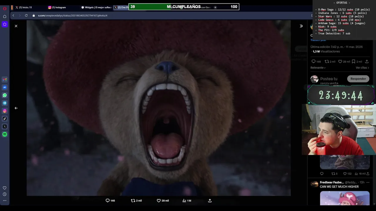Open Gmail from the sidebar

[x=5, y=79]
